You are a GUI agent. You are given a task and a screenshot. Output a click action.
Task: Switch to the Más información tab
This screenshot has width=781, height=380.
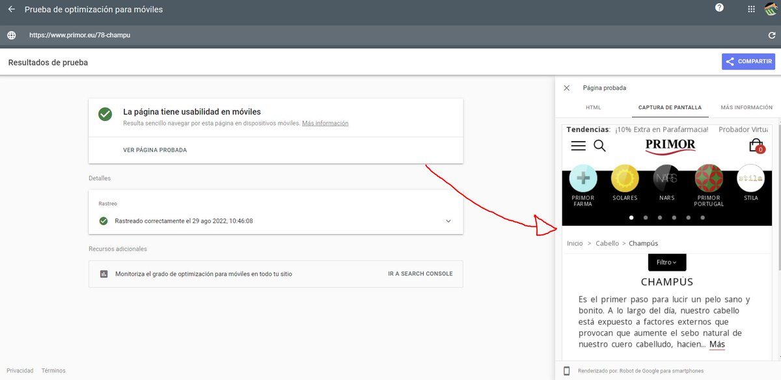tap(747, 107)
